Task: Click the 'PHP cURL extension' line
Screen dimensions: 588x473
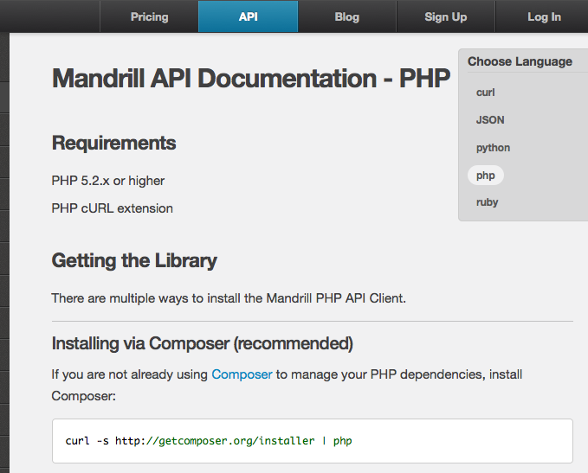Action: pos(112,208)
